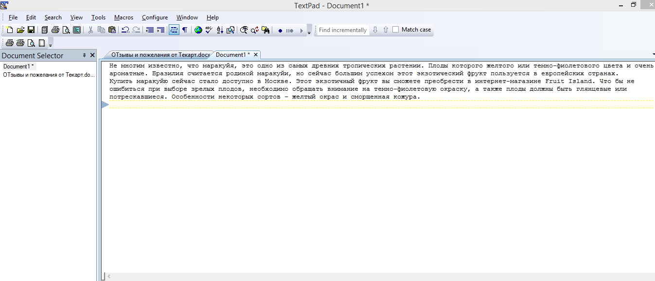
Task: Expand main toolbar overflow options arrow
Action: [309, 33]
